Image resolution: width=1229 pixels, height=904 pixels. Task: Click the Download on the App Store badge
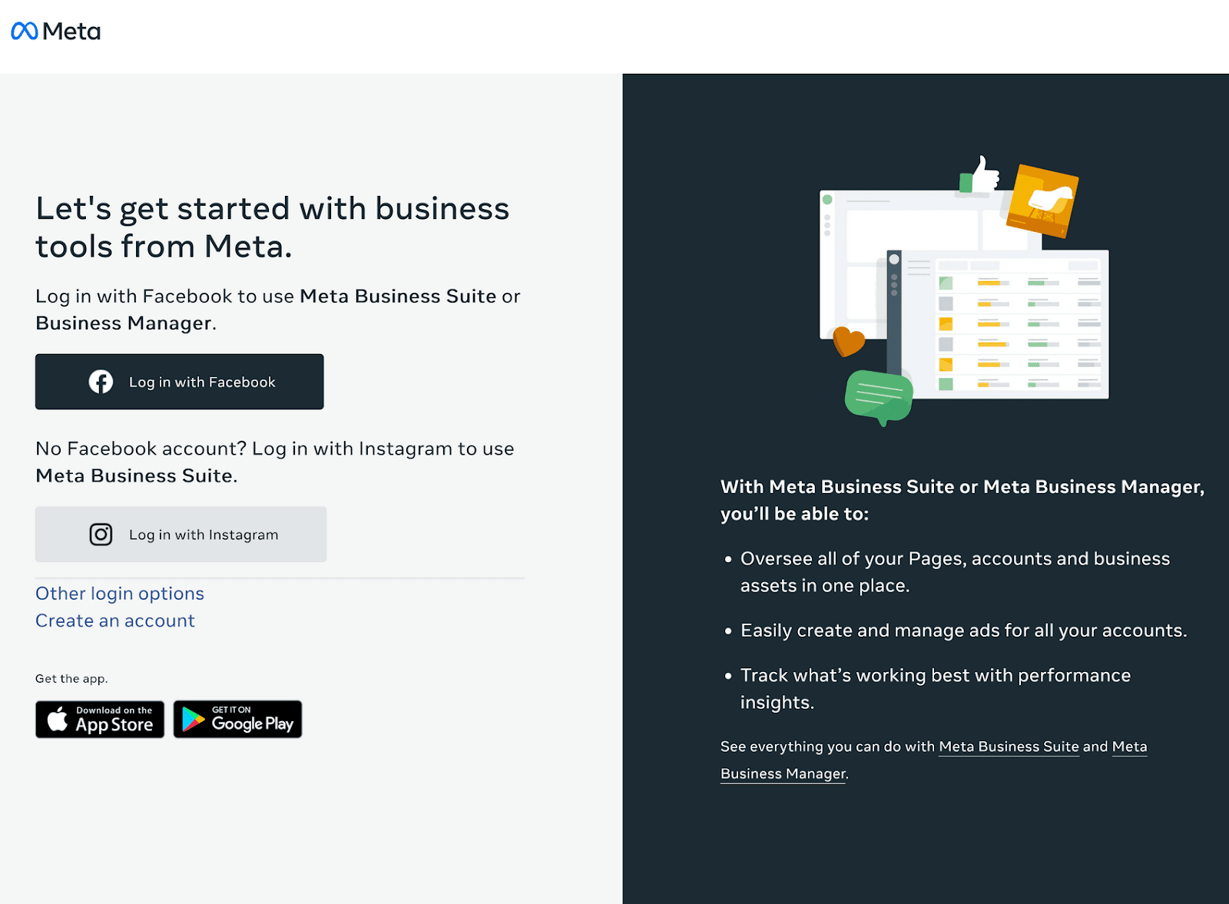tap(100, 719)
